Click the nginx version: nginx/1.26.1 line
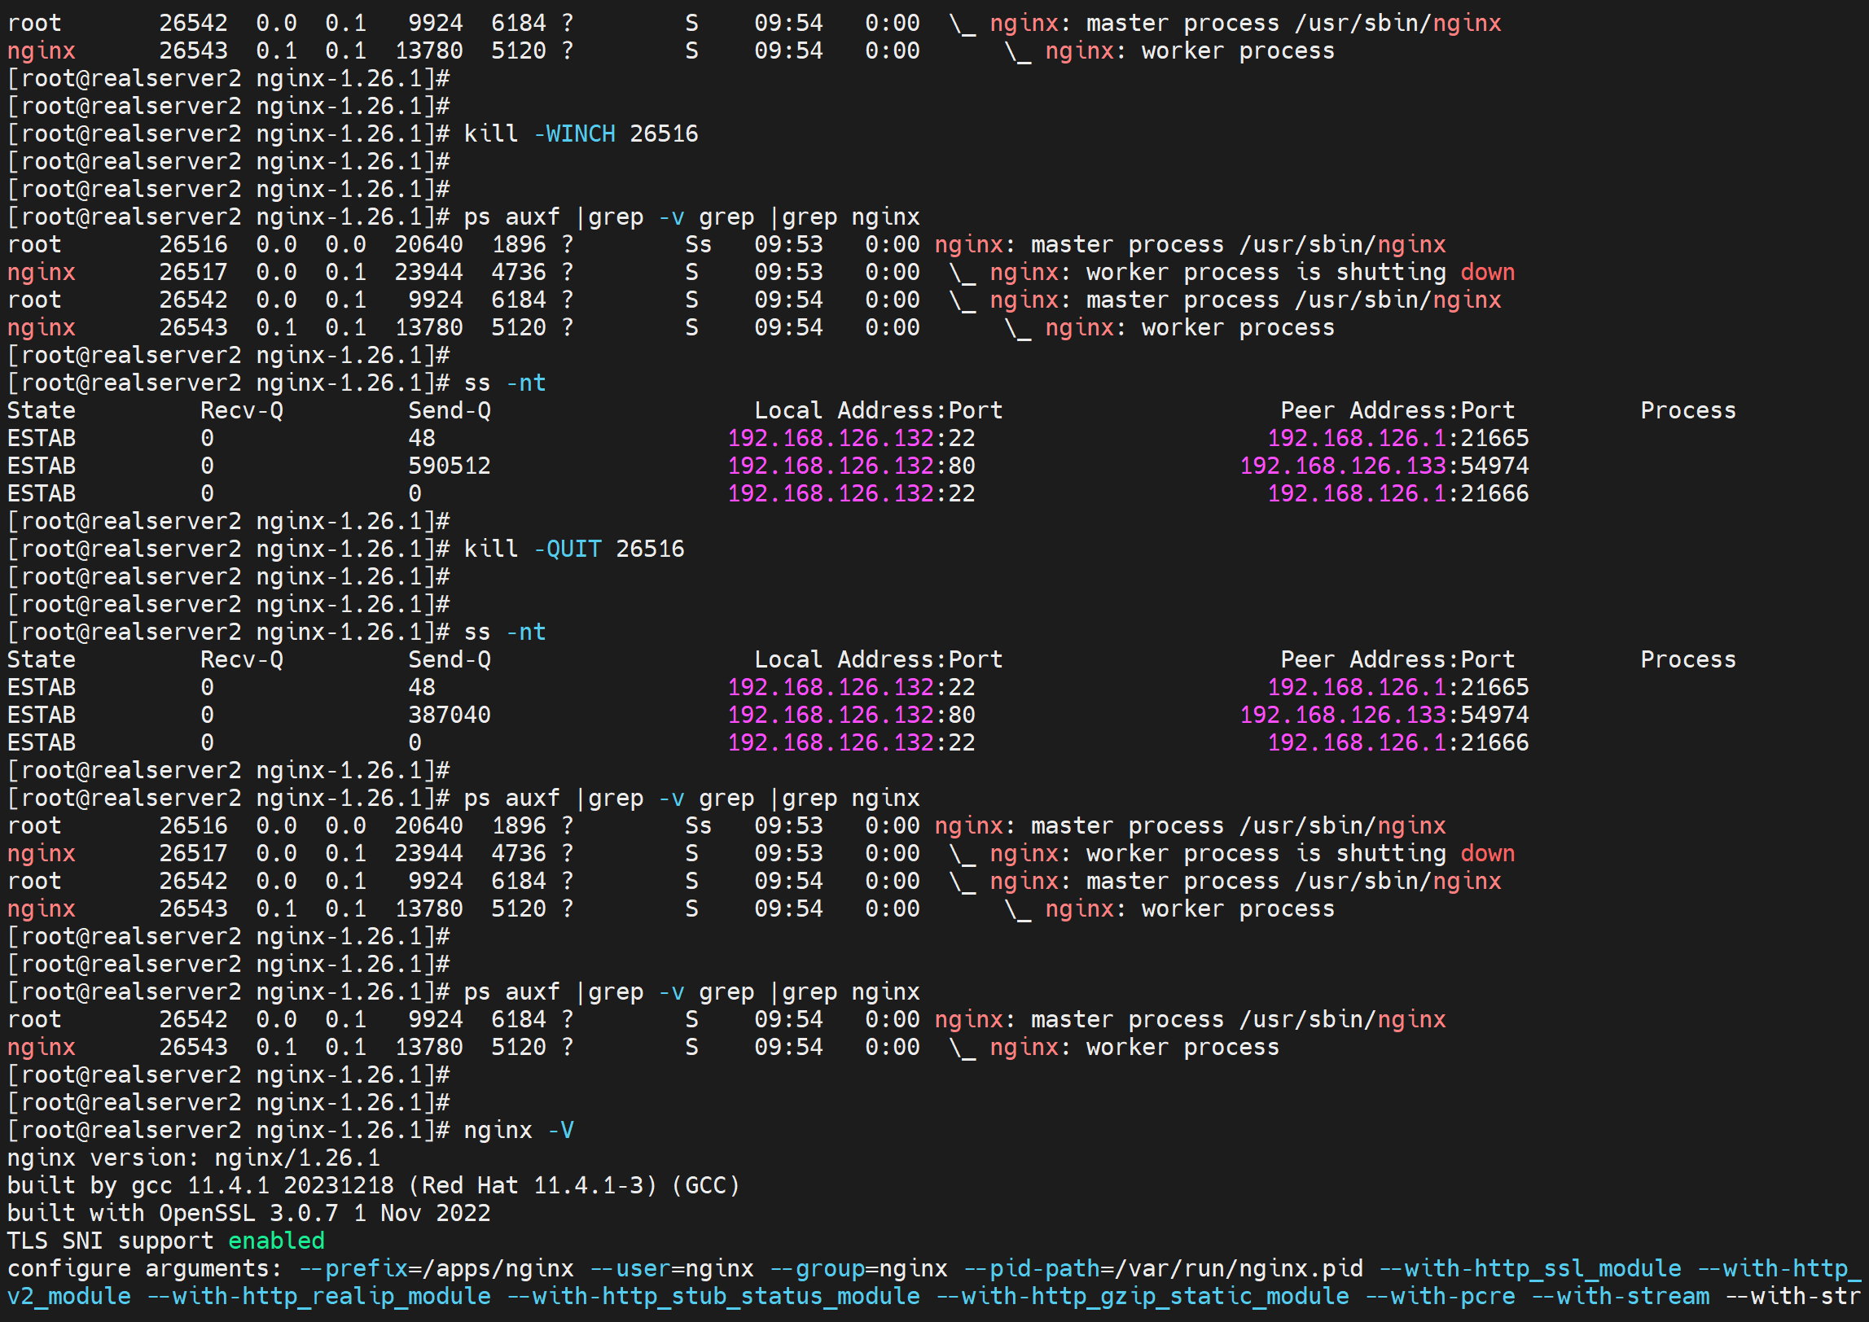The width and height of the screenshot is (1869, 1322). click(193, 1158)
